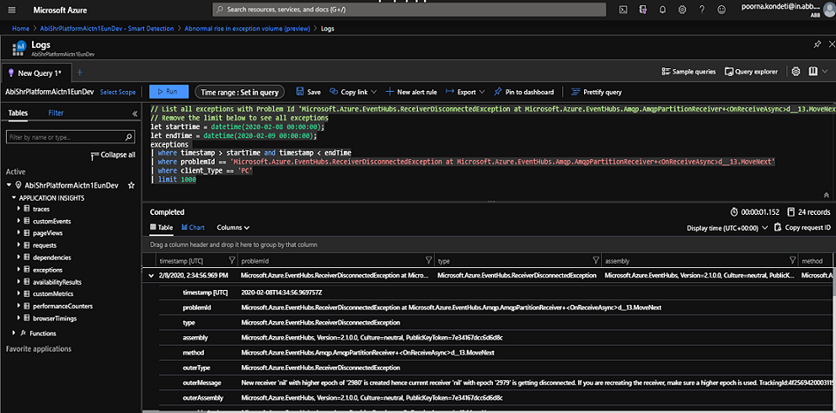Viewport: 836px width, 413px height.
Task: Click Copy request ID
Action: [x=802, y=228]
